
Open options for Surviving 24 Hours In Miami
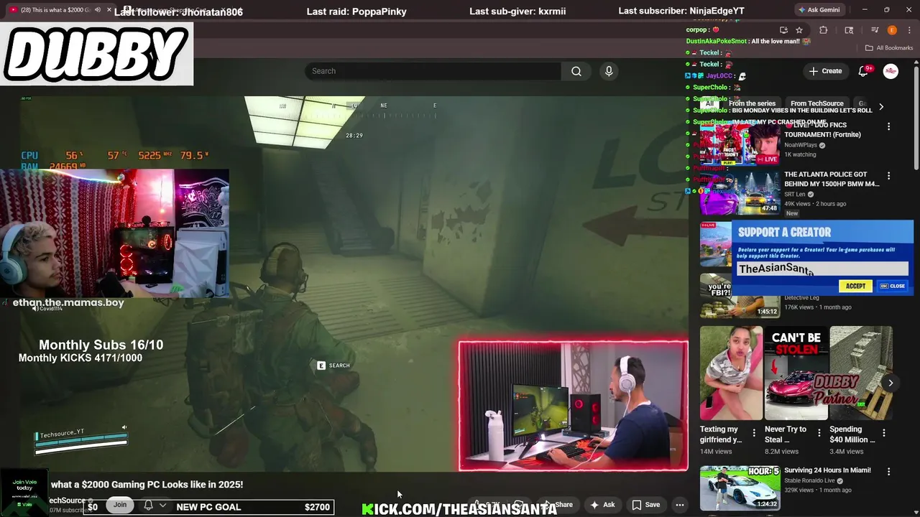[888, 472]
